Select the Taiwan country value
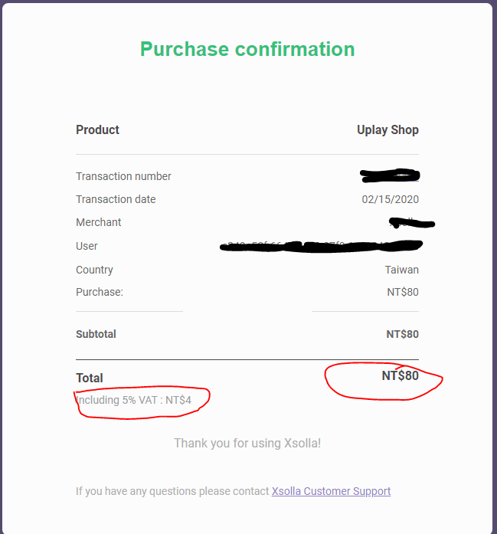The width and height of the screenshot is (497, 534). click(401, 270)
